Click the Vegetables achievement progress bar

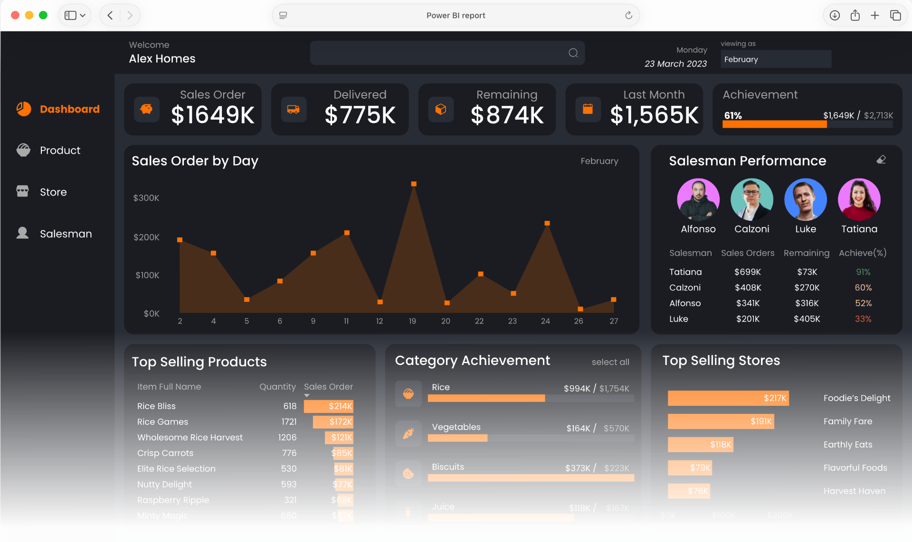coord(531,439)
